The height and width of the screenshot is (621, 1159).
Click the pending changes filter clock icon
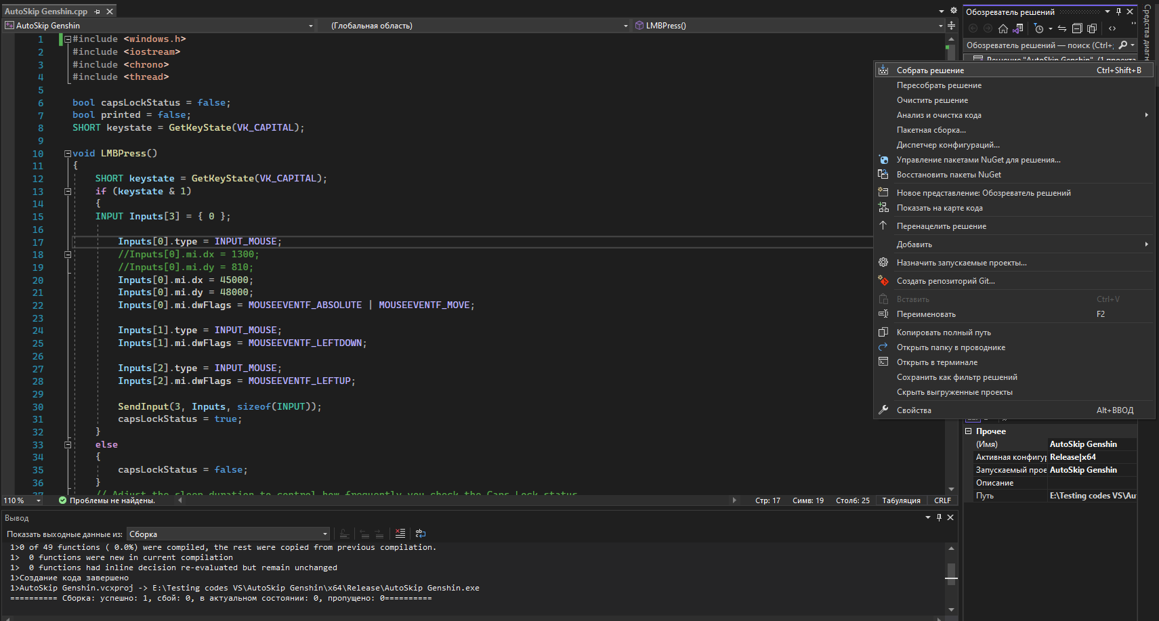(1039, 28)
